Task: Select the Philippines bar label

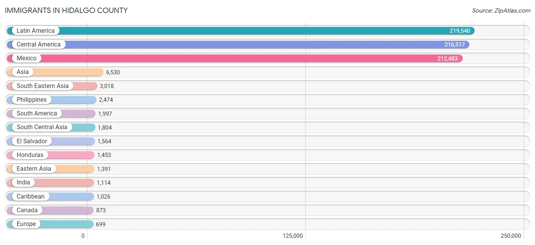Action: (32, 100)
